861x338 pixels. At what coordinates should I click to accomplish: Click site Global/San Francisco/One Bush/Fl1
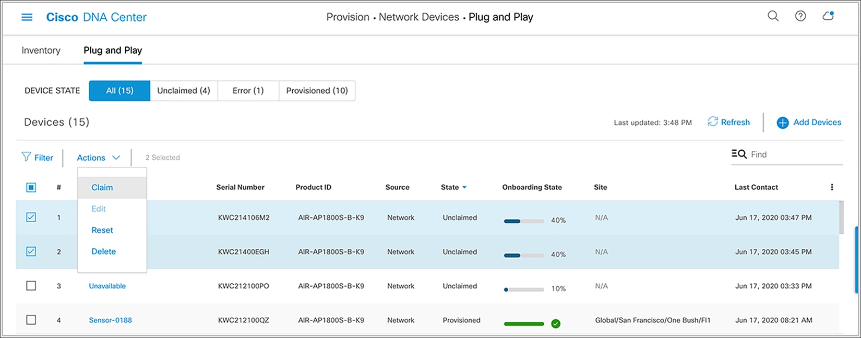(653, 320)
